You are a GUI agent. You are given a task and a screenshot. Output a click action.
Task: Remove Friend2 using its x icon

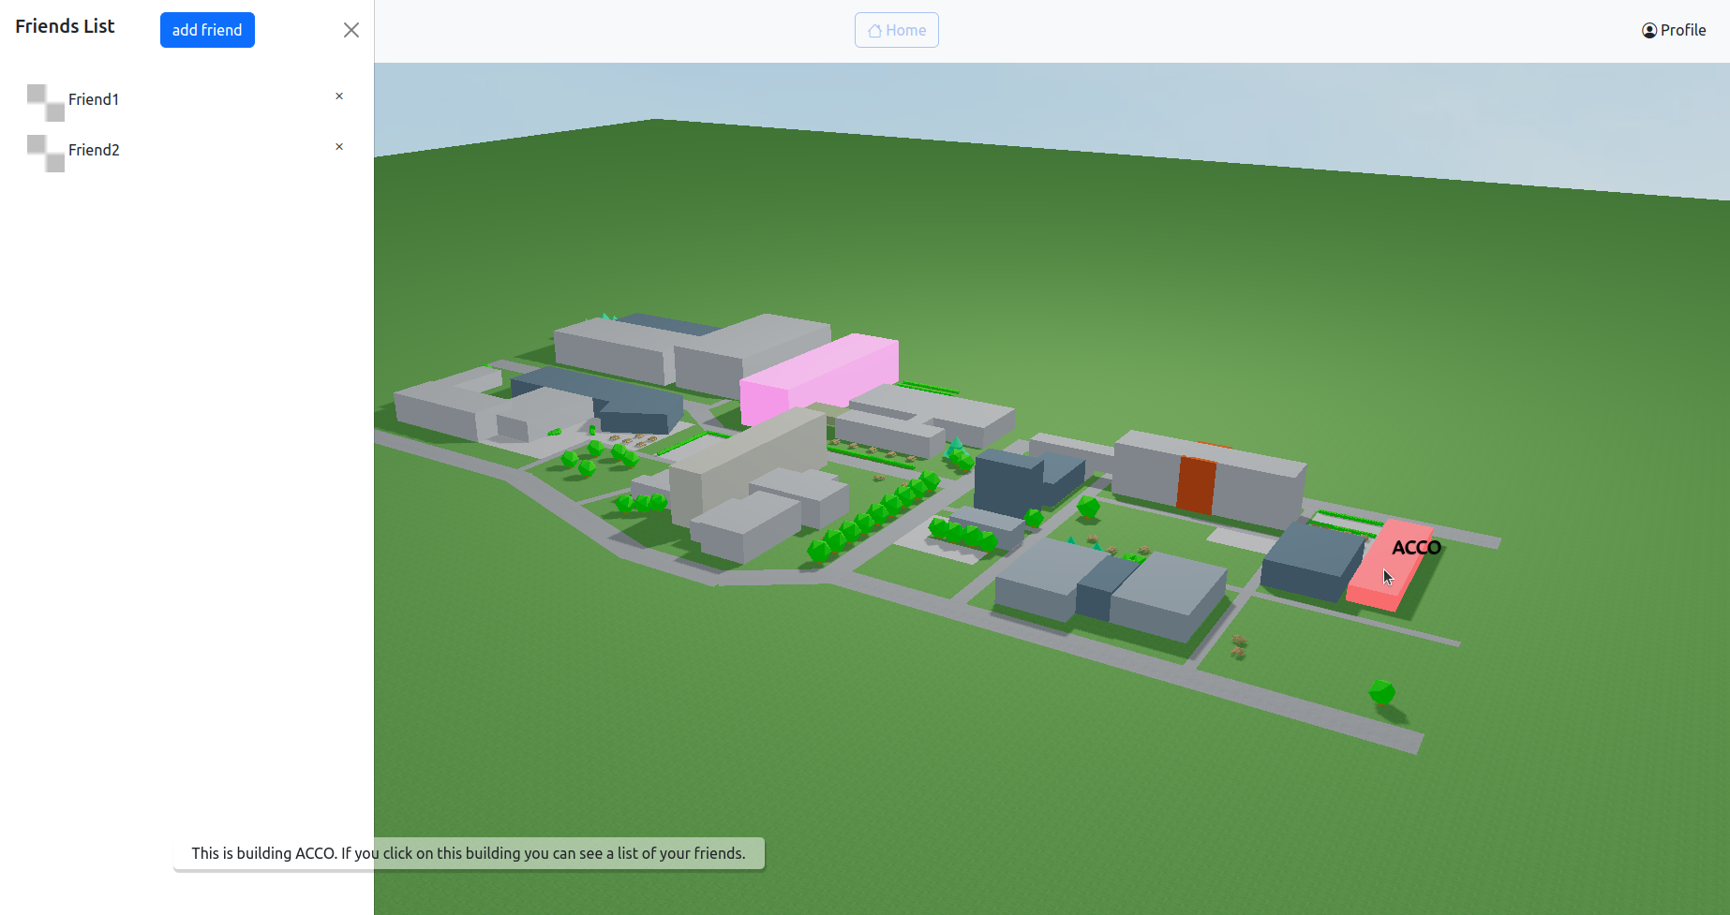tap(339, 147)
